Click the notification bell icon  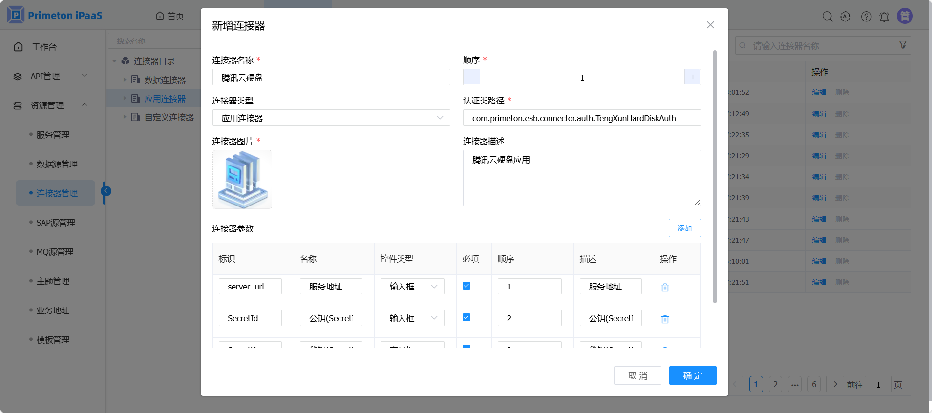pos(884,17)
